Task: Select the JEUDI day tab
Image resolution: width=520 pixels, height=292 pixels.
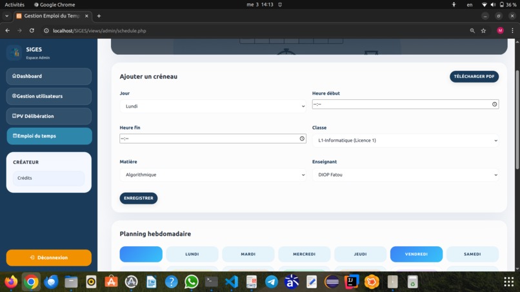Action: 360,254
